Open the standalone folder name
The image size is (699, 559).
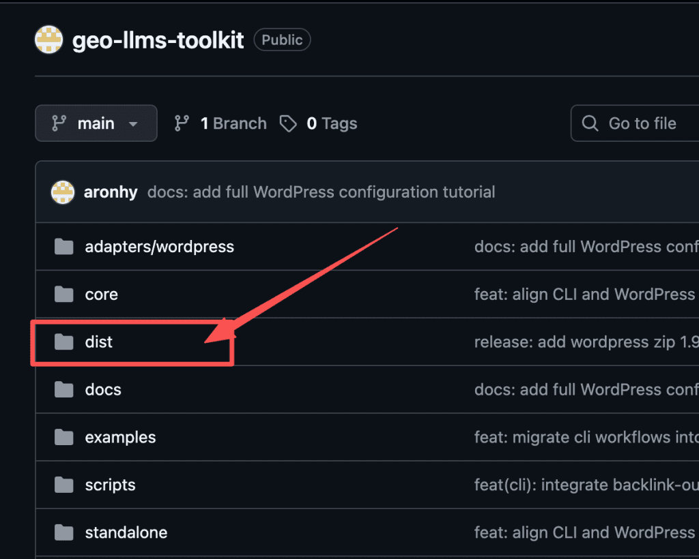click(126, 532)
